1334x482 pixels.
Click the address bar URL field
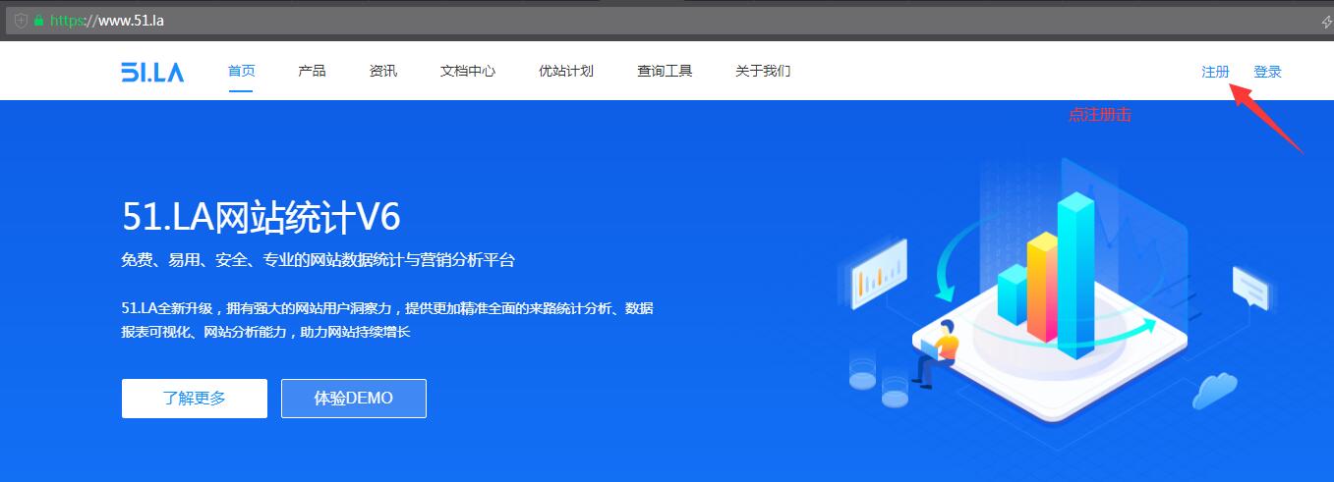[667, 21]
